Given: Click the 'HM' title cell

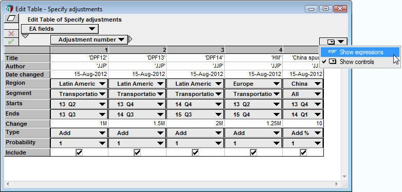Looking at the screenshot, I should (x=253, y=58).
